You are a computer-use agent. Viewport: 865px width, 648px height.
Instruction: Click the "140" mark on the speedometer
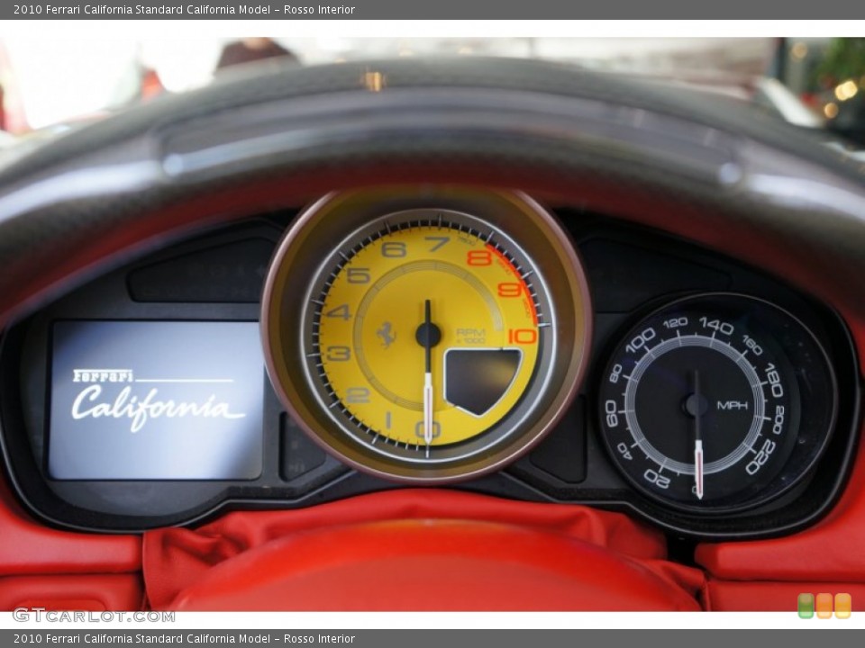coord(715,326)
